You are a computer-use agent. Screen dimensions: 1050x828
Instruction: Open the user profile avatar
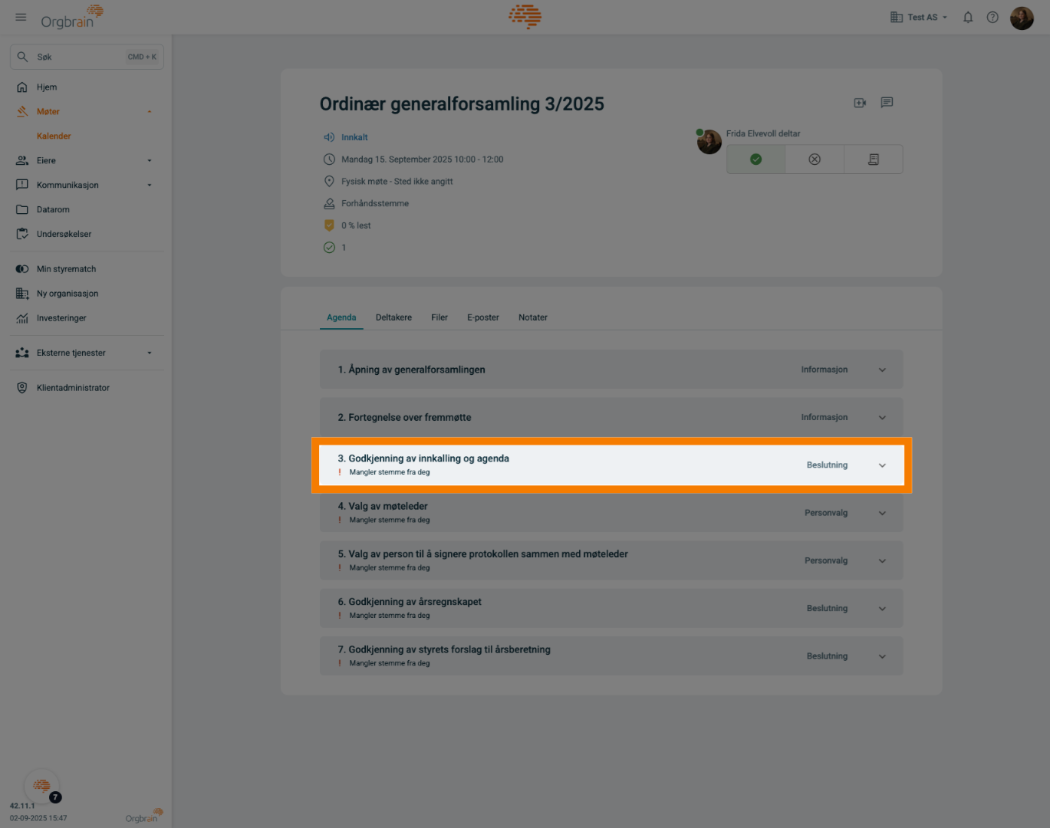pos(1022,18)
